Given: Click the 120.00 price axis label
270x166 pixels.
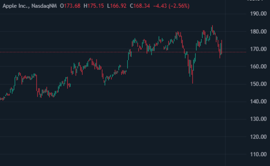Looking at the screenshot, I should pyautogui.click(x=258, y=137).
